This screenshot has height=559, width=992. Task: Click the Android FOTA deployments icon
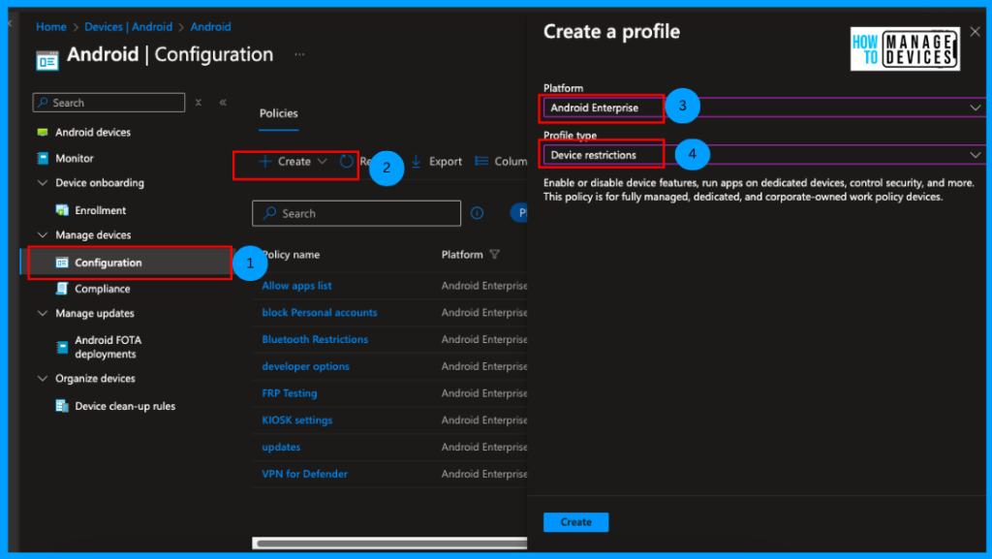click(62, 347)
